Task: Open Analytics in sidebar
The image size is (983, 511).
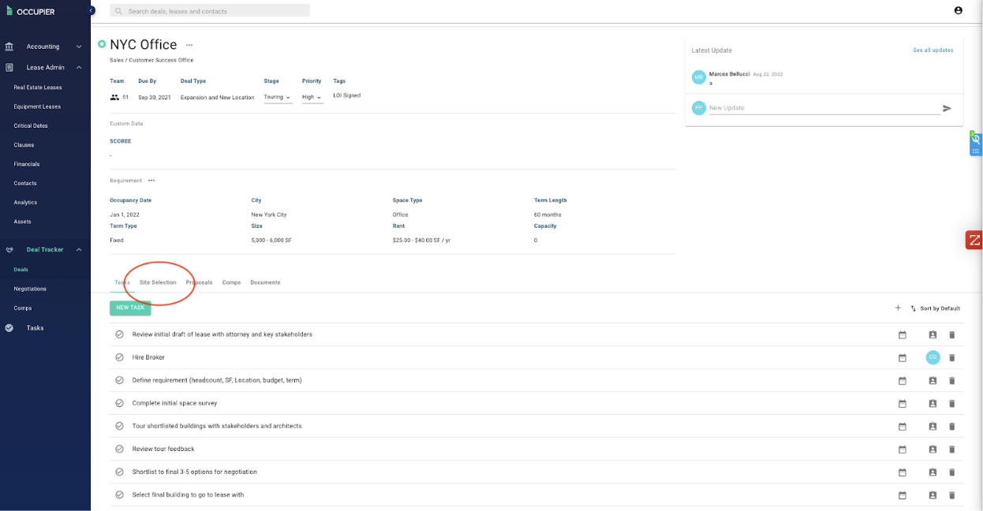Action: 25,203
